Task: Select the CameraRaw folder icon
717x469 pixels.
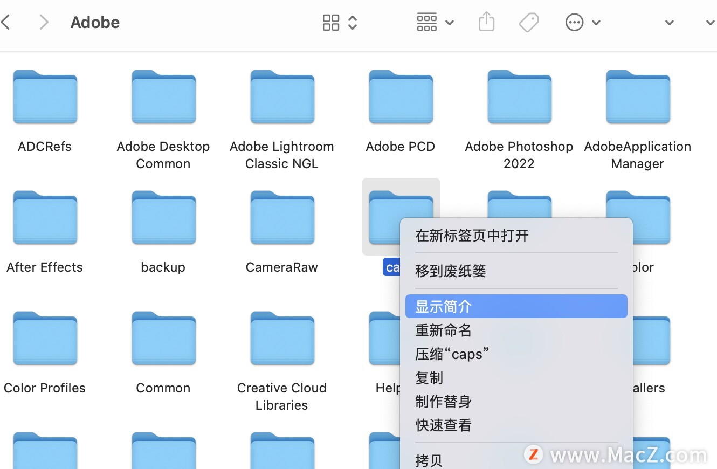Action: pyautogui.click(x=282, y=218)
